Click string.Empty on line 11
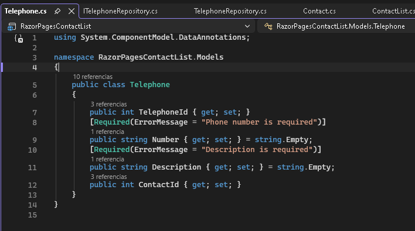Image resolution: width=415 pixels, height=231 pixels. tap(304, 167)
